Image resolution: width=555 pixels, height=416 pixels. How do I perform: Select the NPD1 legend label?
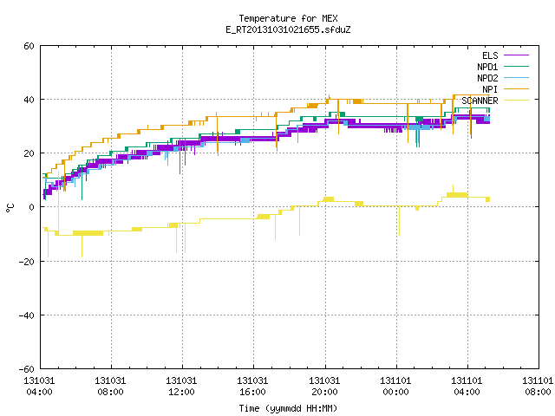pos(487,67)
